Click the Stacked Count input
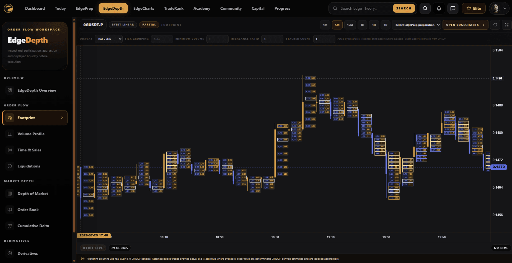Screen dimensions: 512x263 tap(324, 39)
